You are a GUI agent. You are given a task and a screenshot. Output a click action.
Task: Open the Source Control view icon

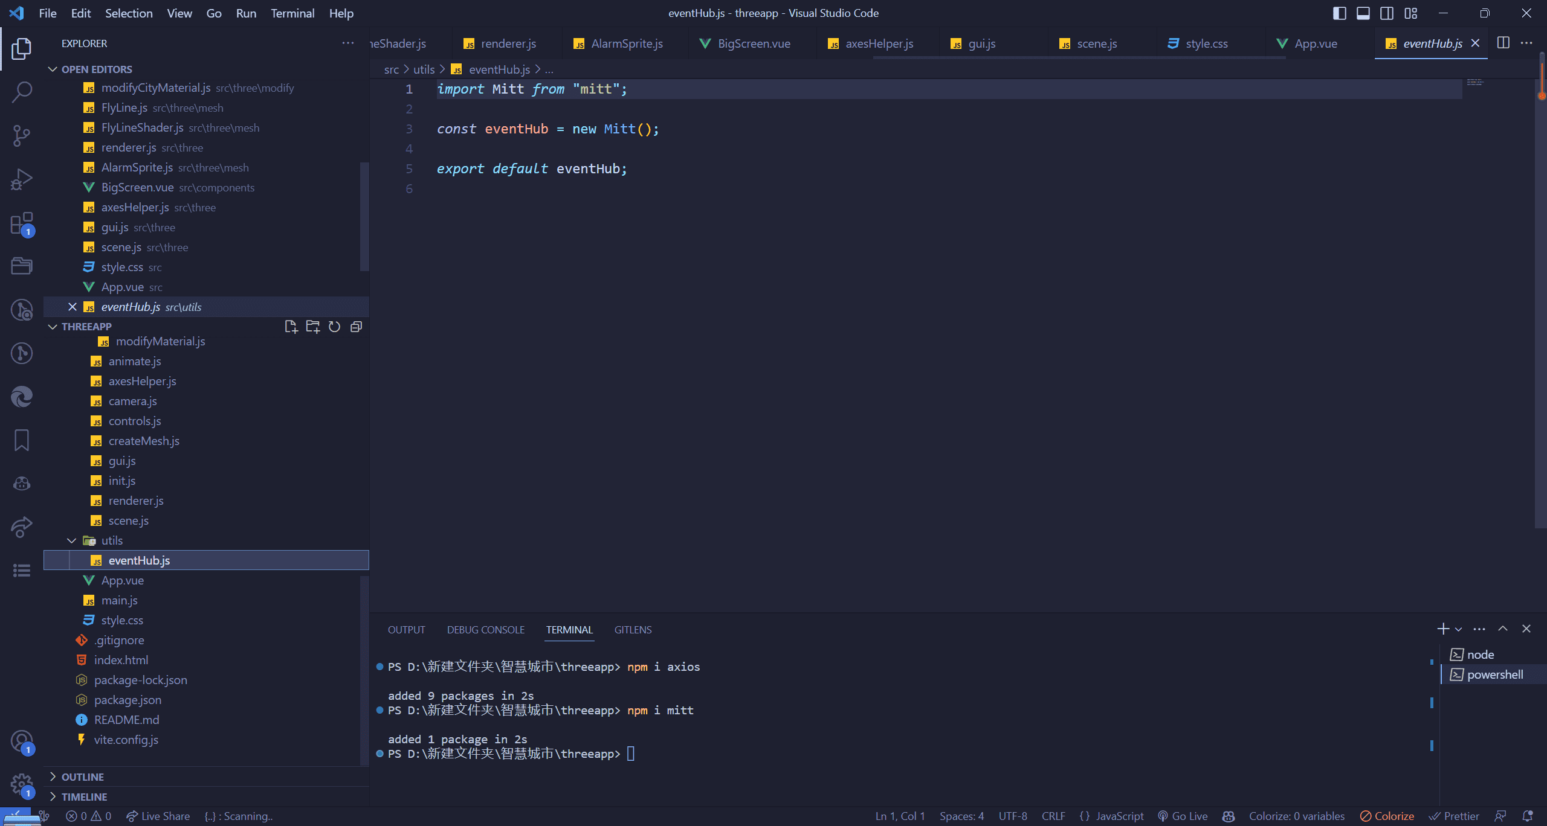click(x=22, y=136)
